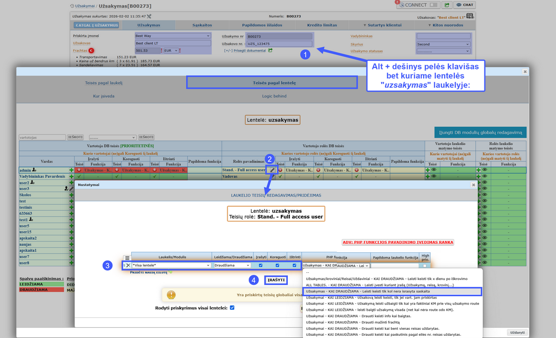Click green plus in user15 row

[x=71, y=232]
